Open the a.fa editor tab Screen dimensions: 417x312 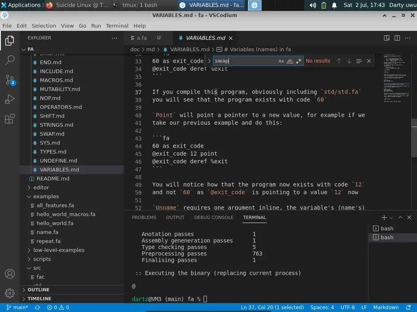click(x=148, y=38)
